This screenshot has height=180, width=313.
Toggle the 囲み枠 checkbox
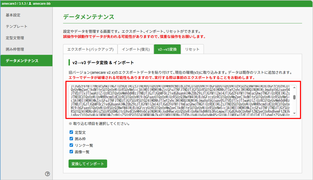tap(71, 139)
